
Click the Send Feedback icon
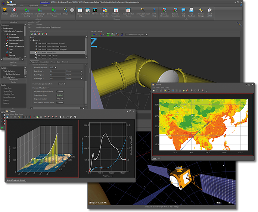tap(191, 10)
